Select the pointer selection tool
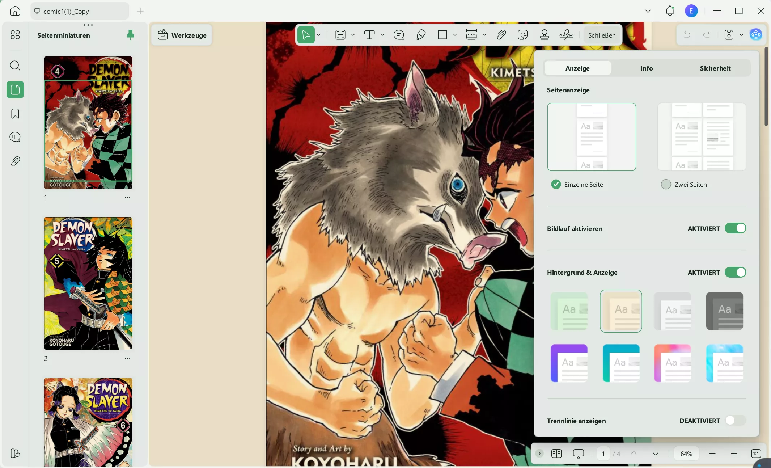 306,35
